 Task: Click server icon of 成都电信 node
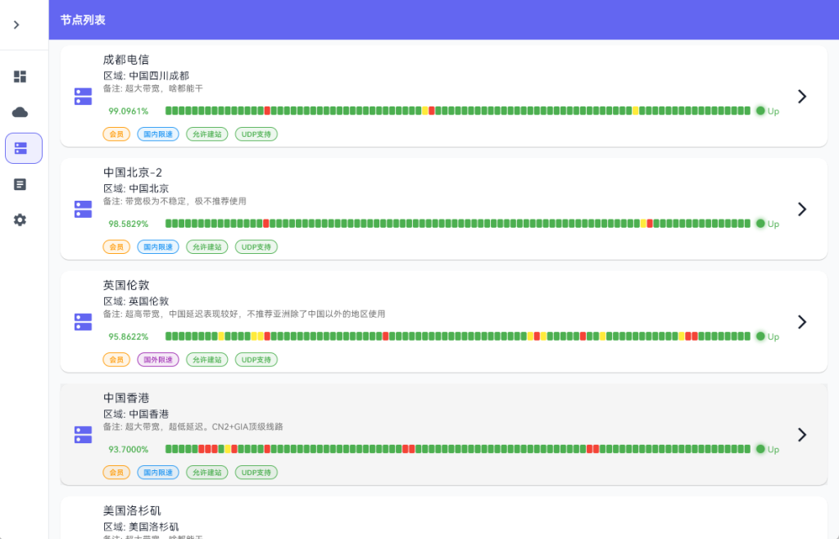click(x=83, y=96)
